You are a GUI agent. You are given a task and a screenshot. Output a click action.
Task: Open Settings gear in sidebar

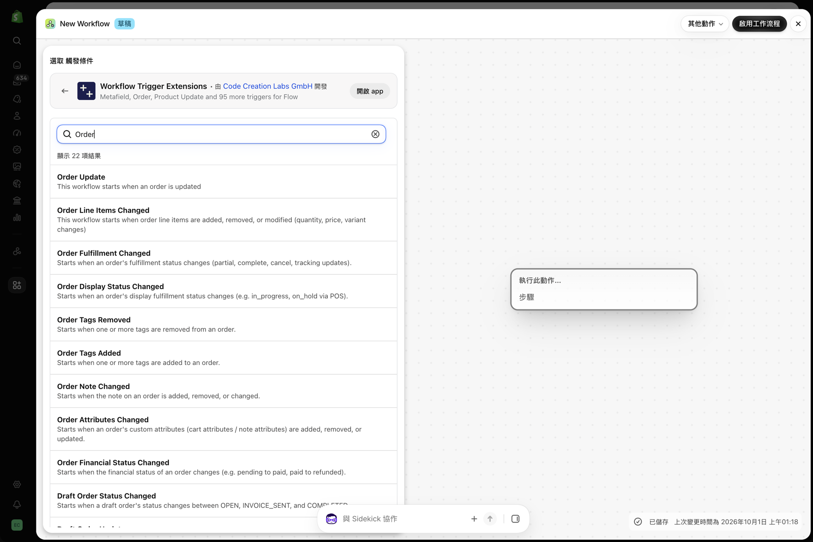[17, 484]
